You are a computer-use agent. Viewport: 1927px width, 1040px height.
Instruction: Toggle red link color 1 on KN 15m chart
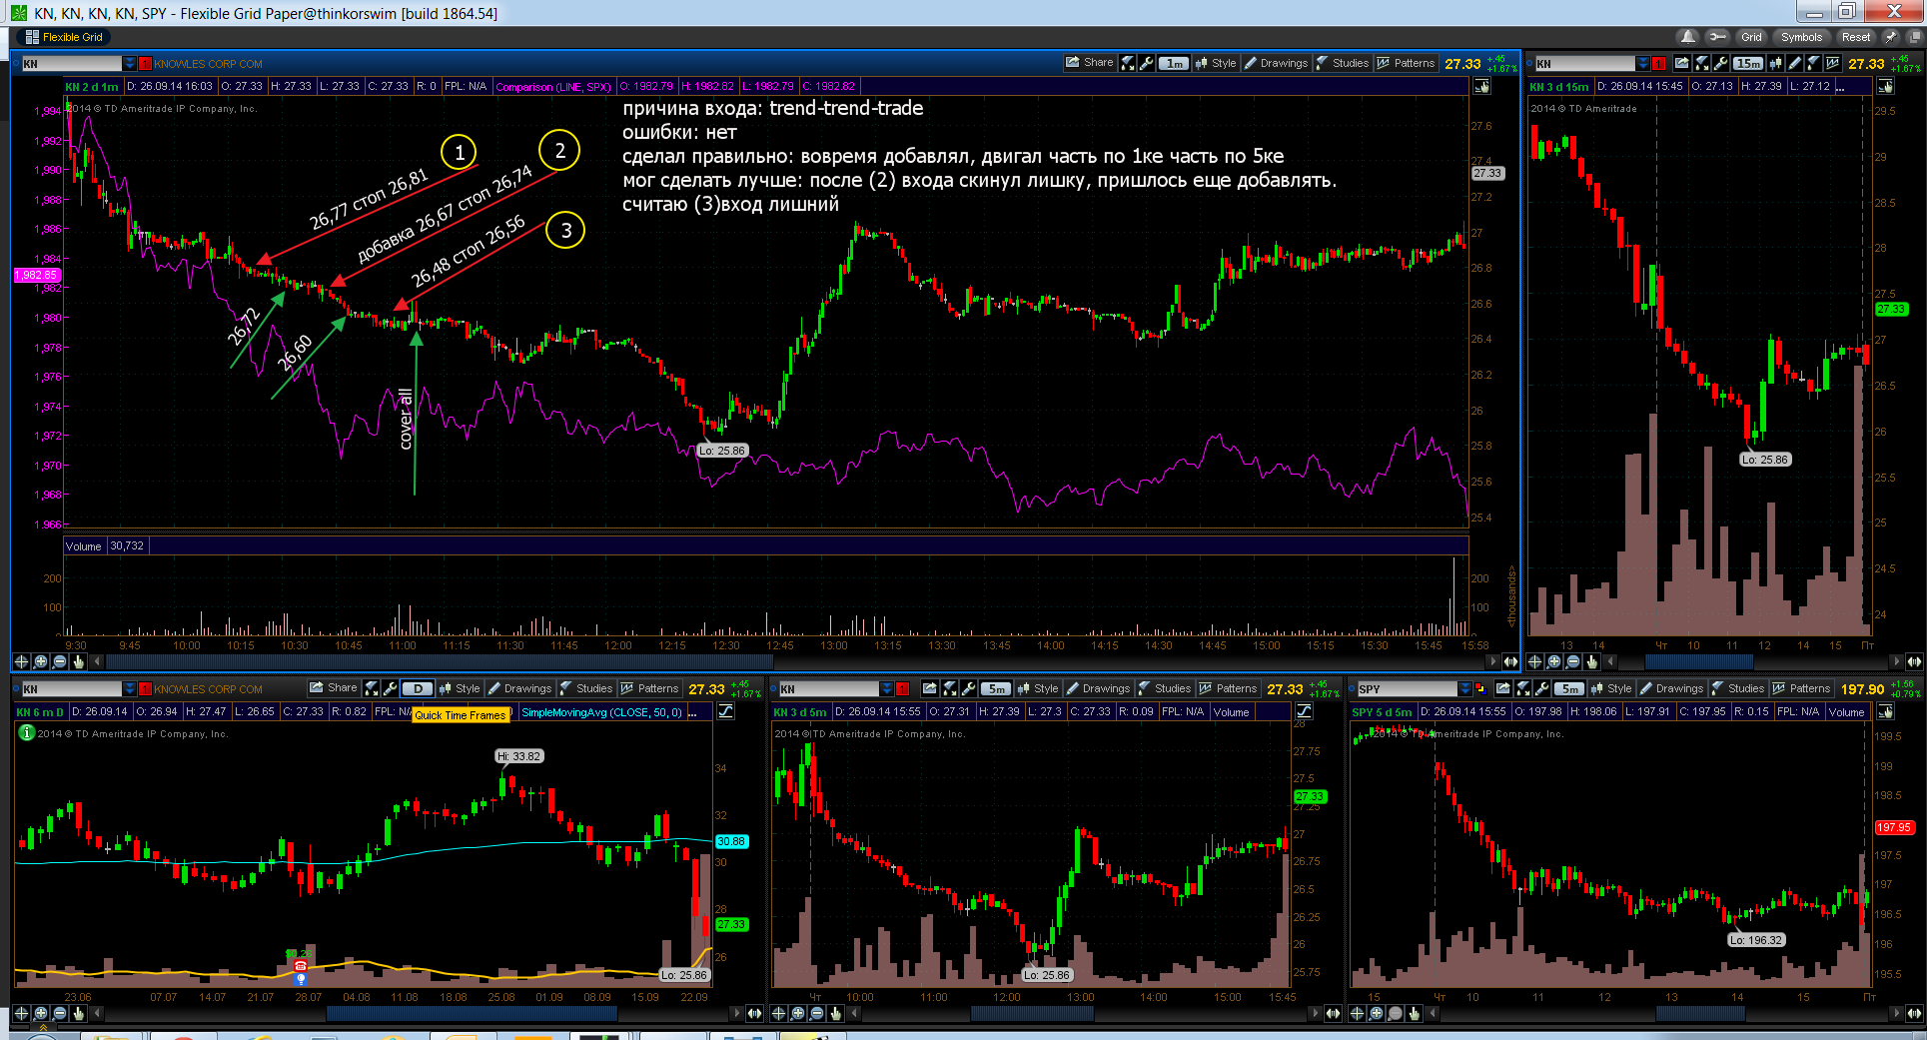[x=1659, y=64]
